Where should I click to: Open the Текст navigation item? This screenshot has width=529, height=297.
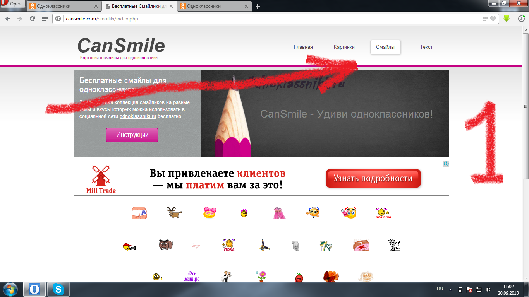[x=426, y=47]
